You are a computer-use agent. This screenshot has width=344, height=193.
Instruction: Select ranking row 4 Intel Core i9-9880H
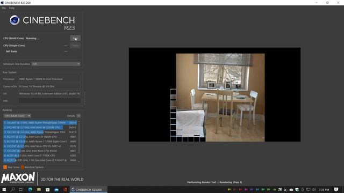pos(40,137)
